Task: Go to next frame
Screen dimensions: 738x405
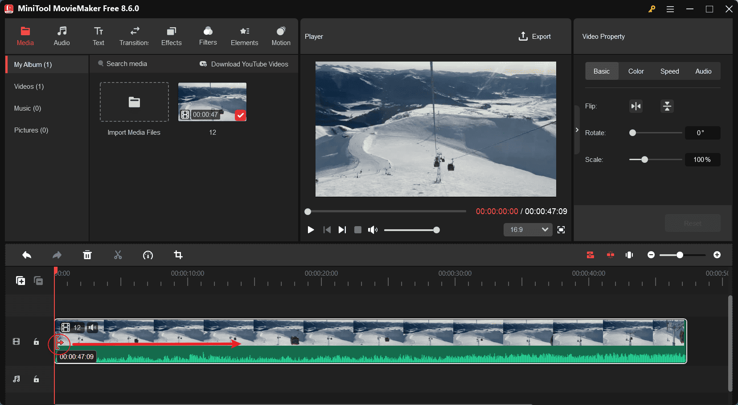Action: point(342,230)
